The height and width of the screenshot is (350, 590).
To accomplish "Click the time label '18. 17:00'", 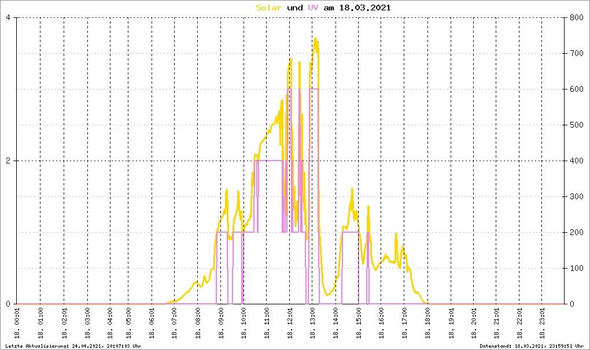I will pyautogui.click(x=404, y=323).
